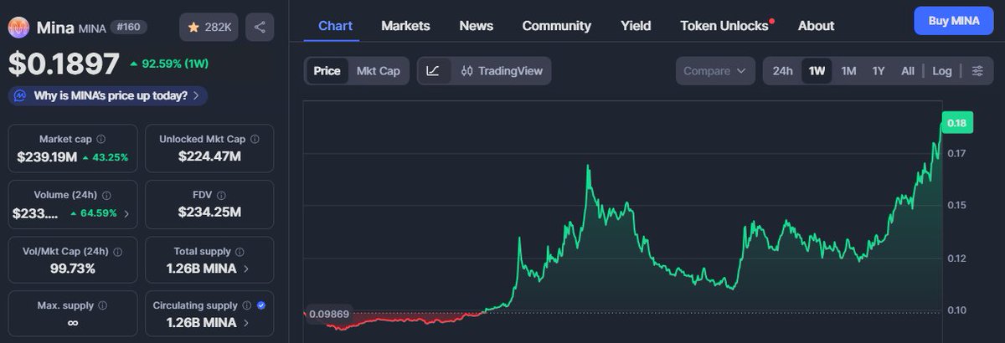Open the Token Unlocks tab
Image resolution: width=1005 pixels, height=343 pixels.
click(724, 26)
